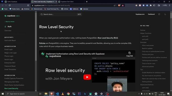Copy the video link
The image size is (172, 96).
pos(130,54)
